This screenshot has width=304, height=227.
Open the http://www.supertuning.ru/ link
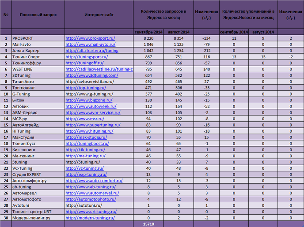[x=93, y=125]
